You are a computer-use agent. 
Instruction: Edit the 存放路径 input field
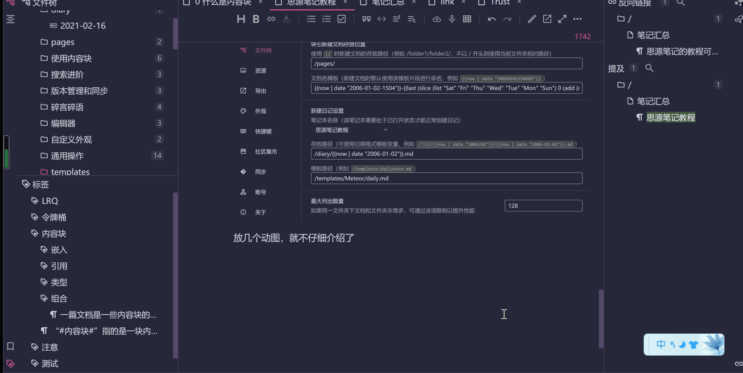(x=446, y=154)
